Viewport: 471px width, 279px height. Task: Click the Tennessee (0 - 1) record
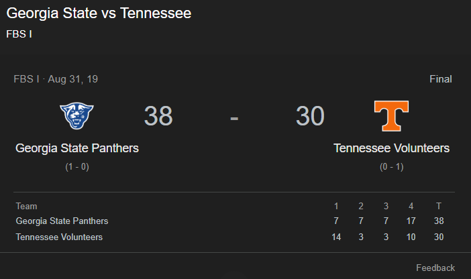click(x=391, y=167)
